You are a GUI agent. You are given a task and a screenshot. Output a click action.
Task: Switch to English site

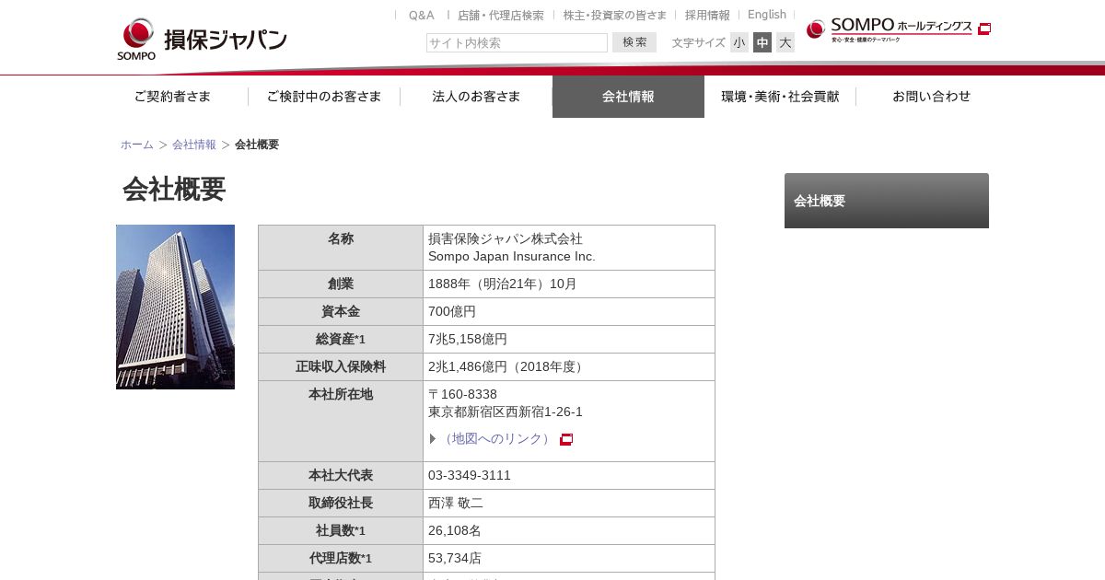767,15
